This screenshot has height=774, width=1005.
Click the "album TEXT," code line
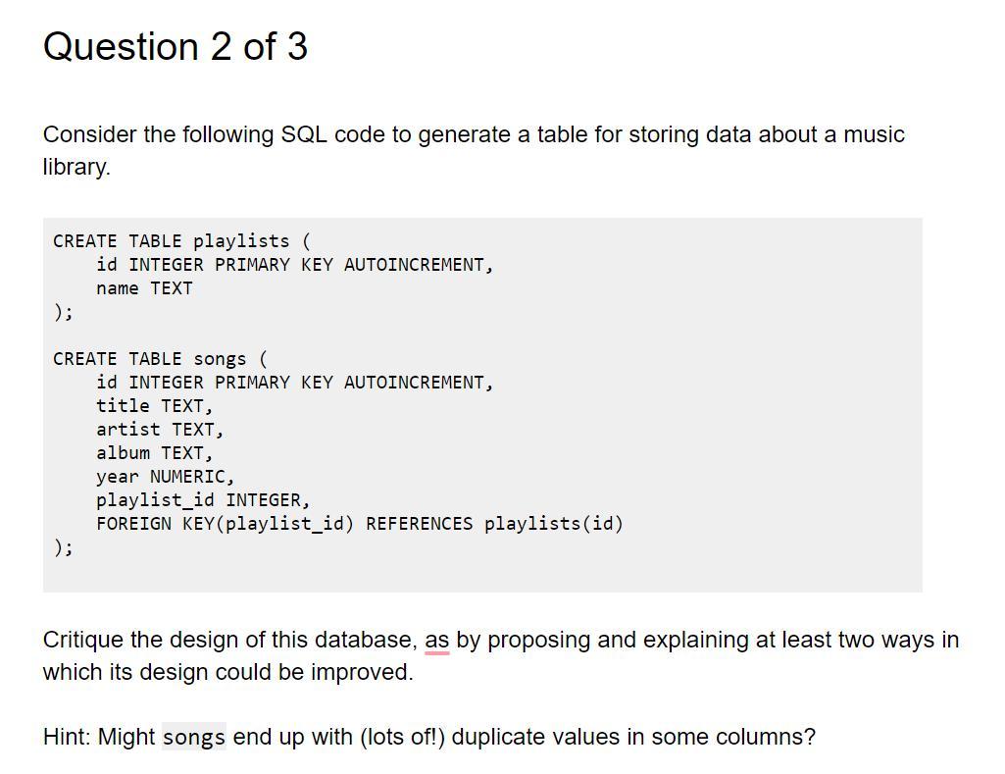click(x=154, y=453)
